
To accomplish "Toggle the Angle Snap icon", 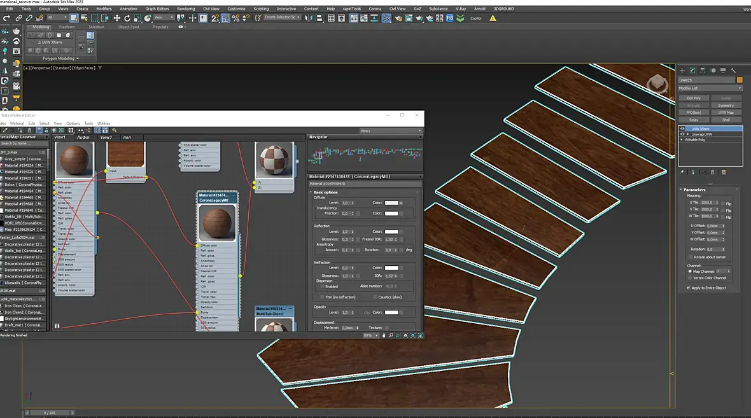I will point(225,18).
